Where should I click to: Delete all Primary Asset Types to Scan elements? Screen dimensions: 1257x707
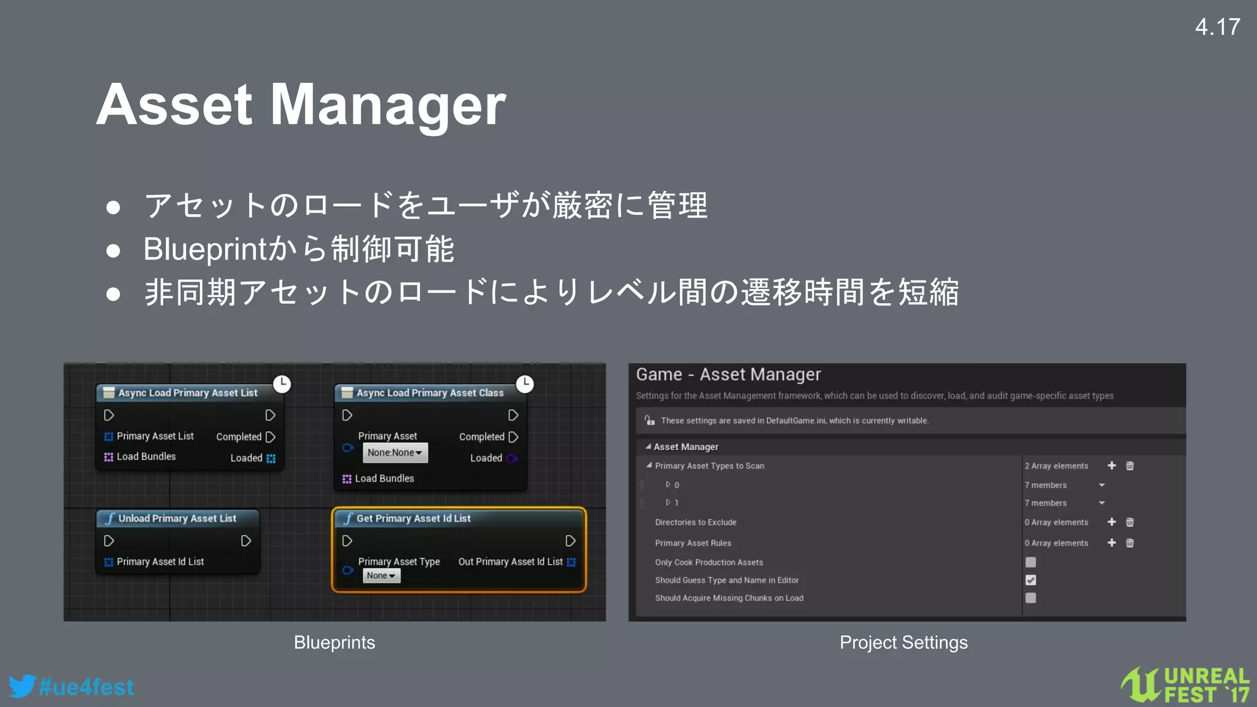(1130, 466)
